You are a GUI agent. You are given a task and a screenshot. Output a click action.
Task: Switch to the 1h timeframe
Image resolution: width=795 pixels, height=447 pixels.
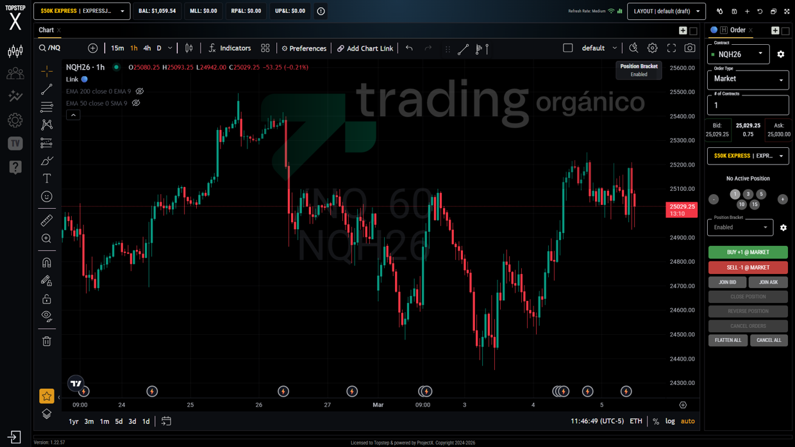pos(134,48)
